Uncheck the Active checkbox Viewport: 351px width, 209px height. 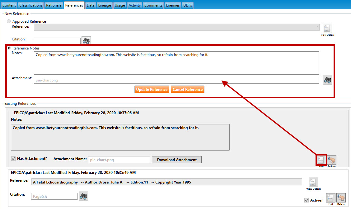click(x=307, y=200)
